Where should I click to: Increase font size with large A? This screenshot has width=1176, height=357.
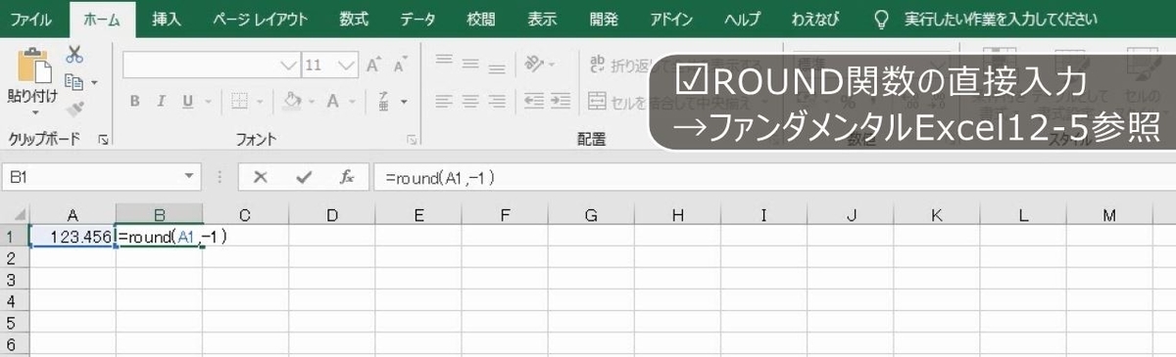coord(373,65)
